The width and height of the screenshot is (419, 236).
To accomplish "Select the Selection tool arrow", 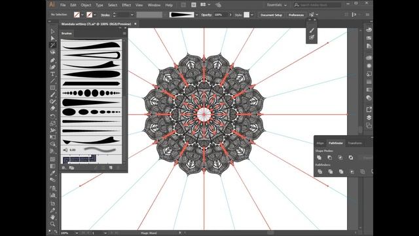I will pos(52,31).
